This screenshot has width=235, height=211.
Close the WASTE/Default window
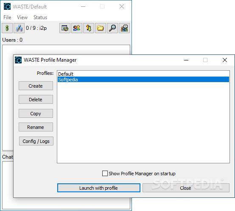pos(122,6)
